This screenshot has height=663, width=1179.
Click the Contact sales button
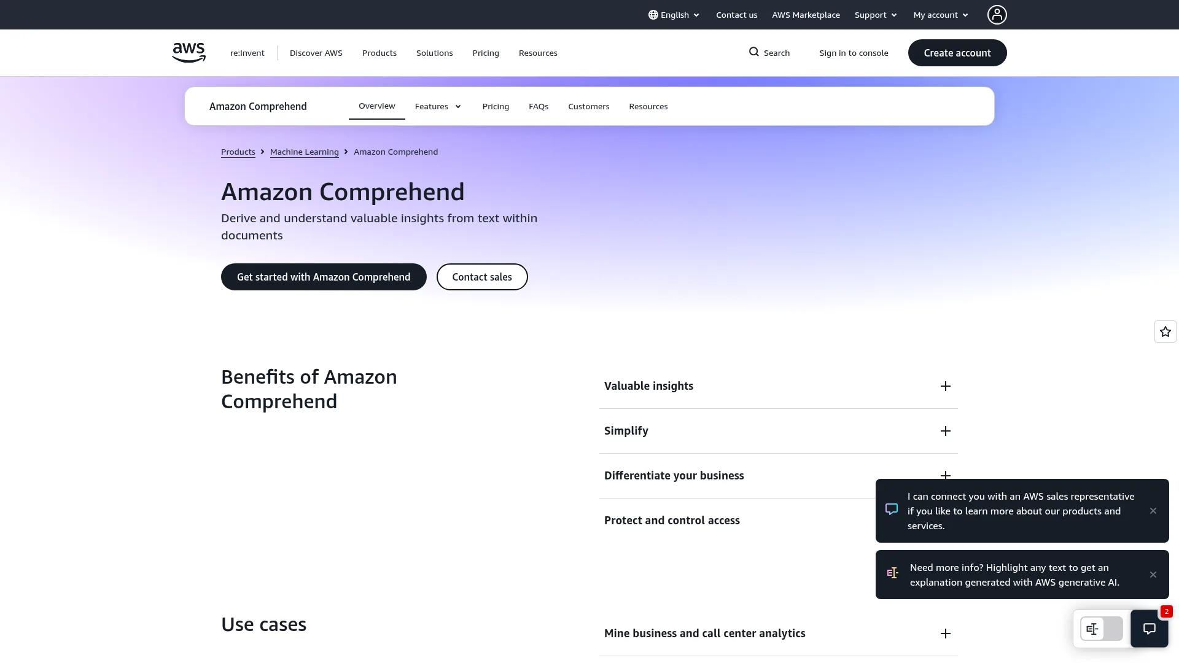[482, 277]
